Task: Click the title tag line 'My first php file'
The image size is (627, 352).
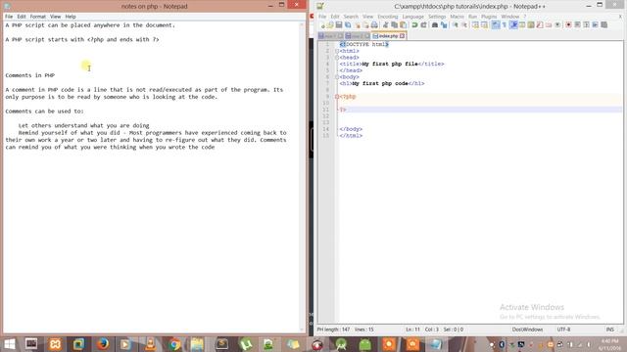Action: [x=392, y=64]
